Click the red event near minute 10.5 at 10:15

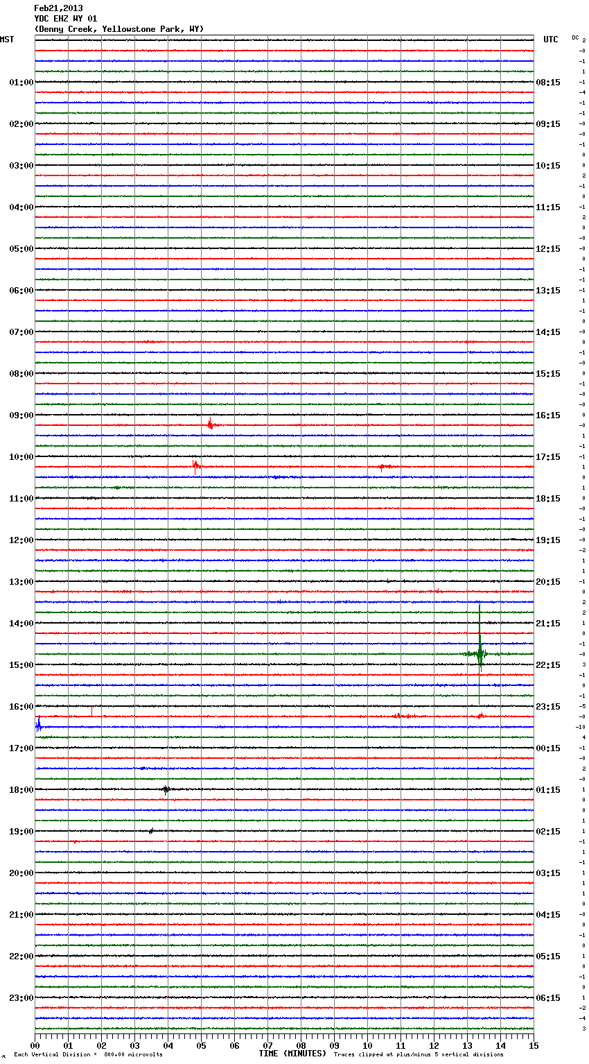(383, 467)
